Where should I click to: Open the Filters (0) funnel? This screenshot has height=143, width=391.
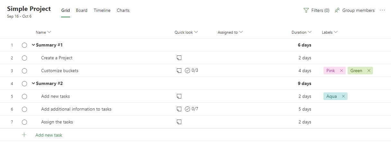click(x=316, y=10)
